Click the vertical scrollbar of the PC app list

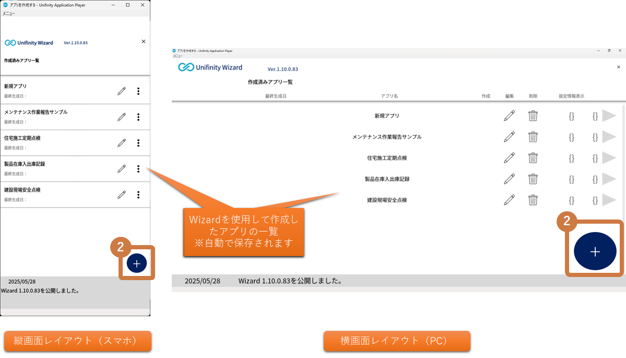tap(622, 157)
